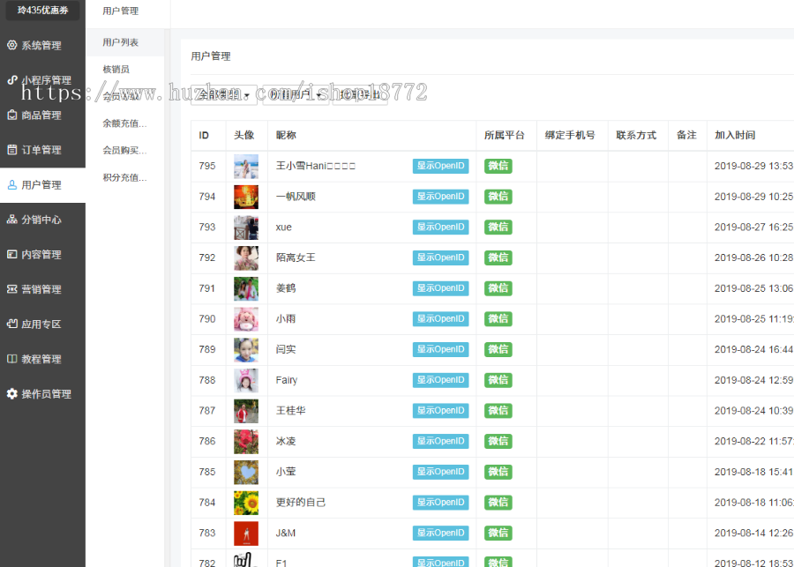Select 核销员 in the submenu
The image size is (794, 567).
coord(124,70)
